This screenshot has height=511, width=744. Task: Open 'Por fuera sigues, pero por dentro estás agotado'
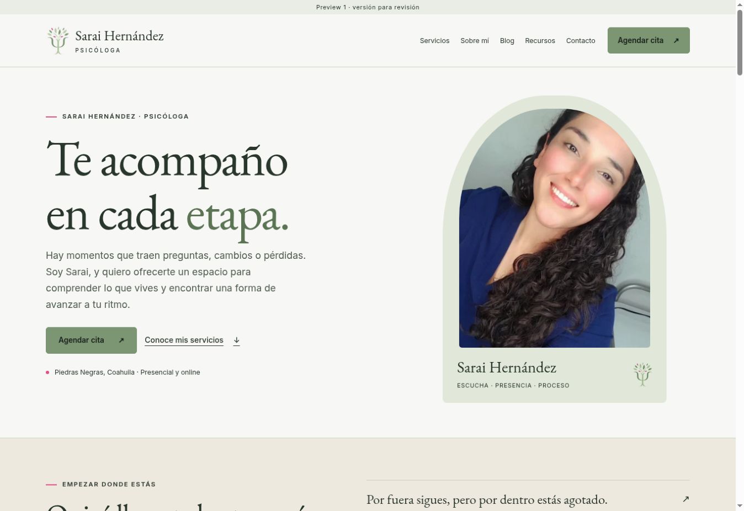(528, 499)
